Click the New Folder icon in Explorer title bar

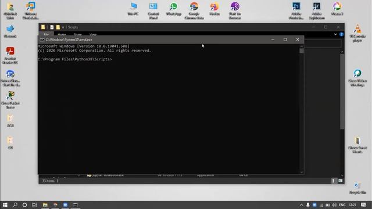pyautogui.click(x=58, y=27)
